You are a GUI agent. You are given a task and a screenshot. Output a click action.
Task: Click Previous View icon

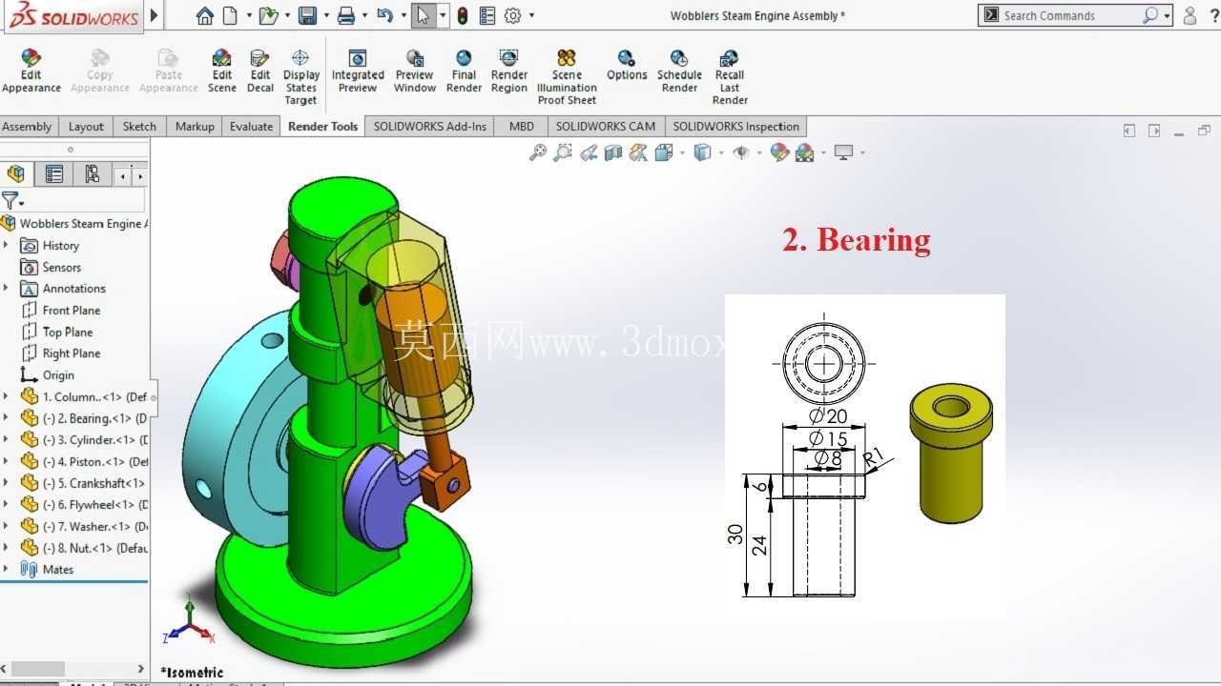589,152
